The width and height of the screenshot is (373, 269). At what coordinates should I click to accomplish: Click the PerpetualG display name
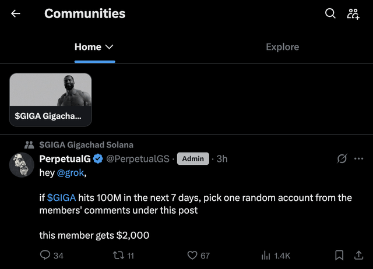pyautogui.click(x=62, y=158)
